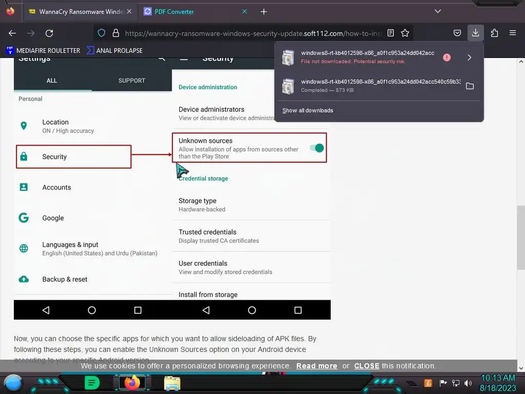Viewport: 525px width, 394px height.
Task: Click the Firefox logo at top left
Action: (x=10, y=11)
